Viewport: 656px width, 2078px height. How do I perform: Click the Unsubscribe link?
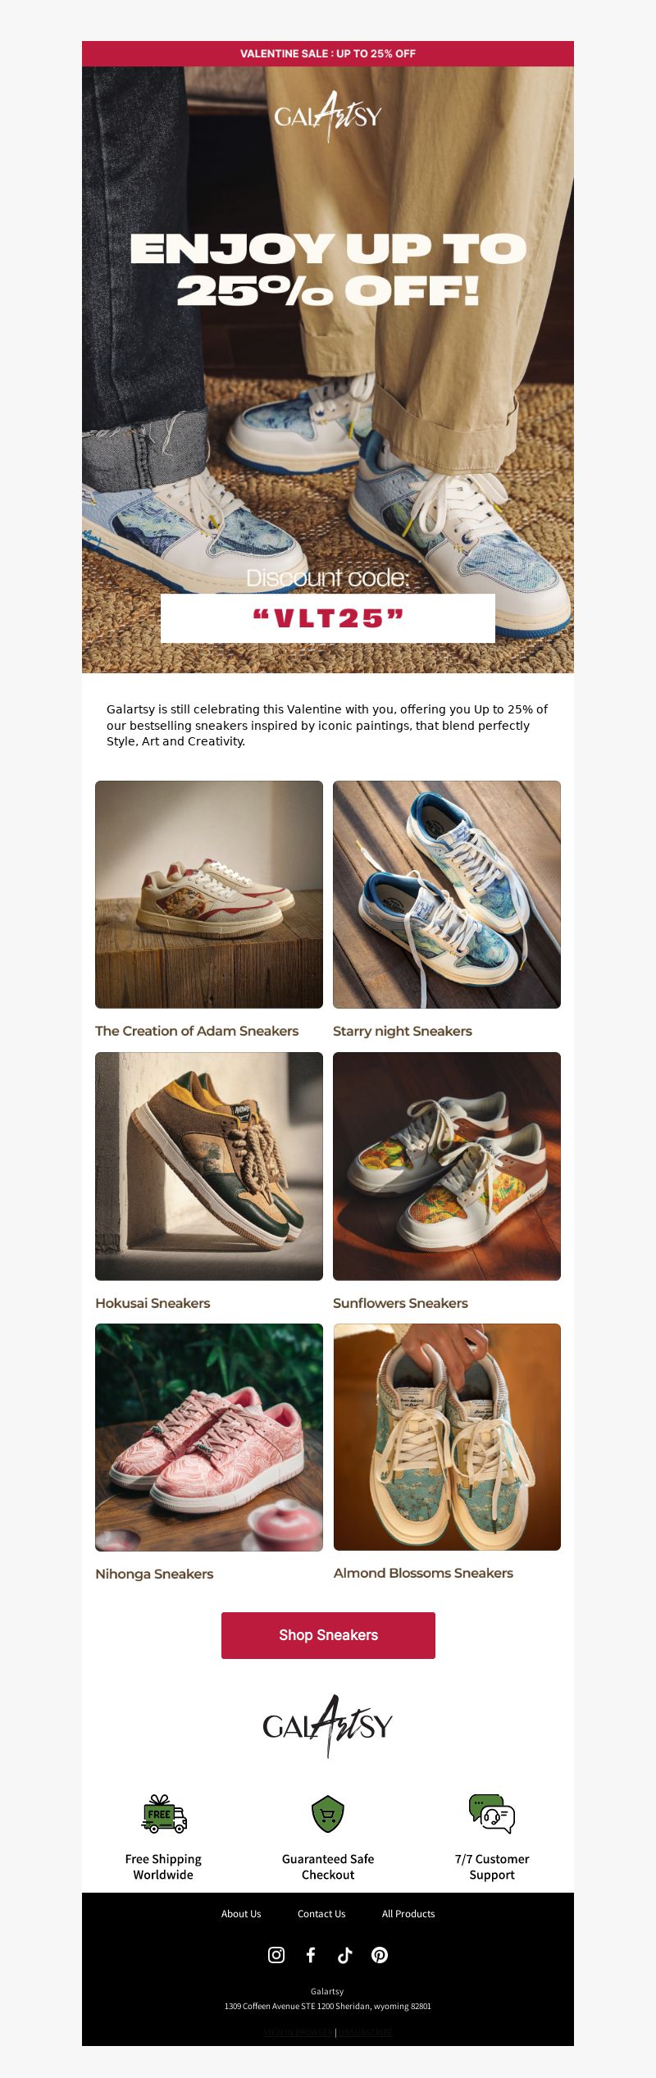(x=366, y=2032)
